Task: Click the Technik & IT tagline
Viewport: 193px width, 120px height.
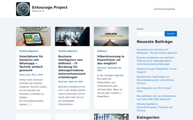Action: [38, 11]
